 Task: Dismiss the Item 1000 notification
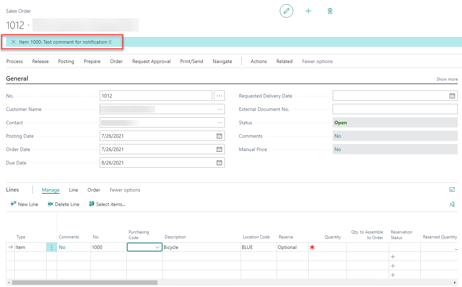click(x=13, y=42)
